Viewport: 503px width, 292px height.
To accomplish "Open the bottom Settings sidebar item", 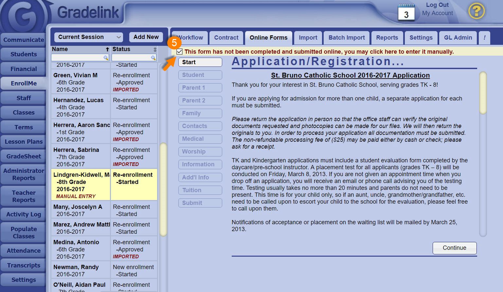I will pos(23,280).
